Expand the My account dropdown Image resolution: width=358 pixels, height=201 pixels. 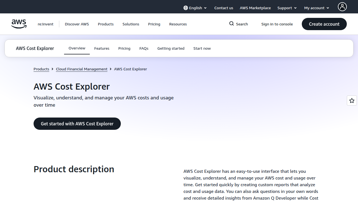[317, 8]
